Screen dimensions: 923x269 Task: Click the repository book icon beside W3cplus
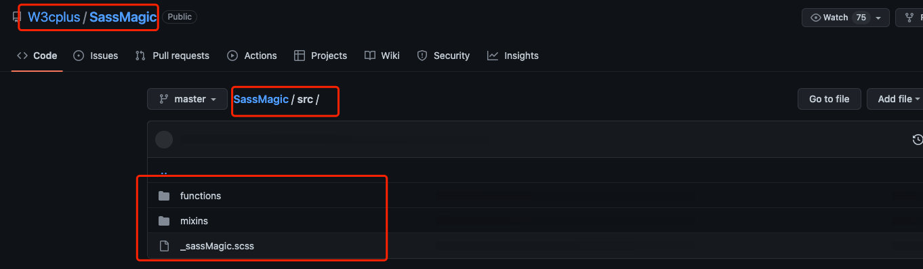(x=16, y=18)
